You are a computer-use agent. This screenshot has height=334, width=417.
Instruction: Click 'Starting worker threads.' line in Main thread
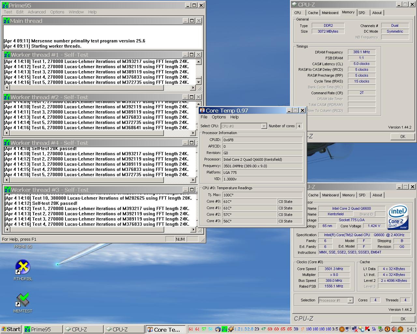coord(43,46)
